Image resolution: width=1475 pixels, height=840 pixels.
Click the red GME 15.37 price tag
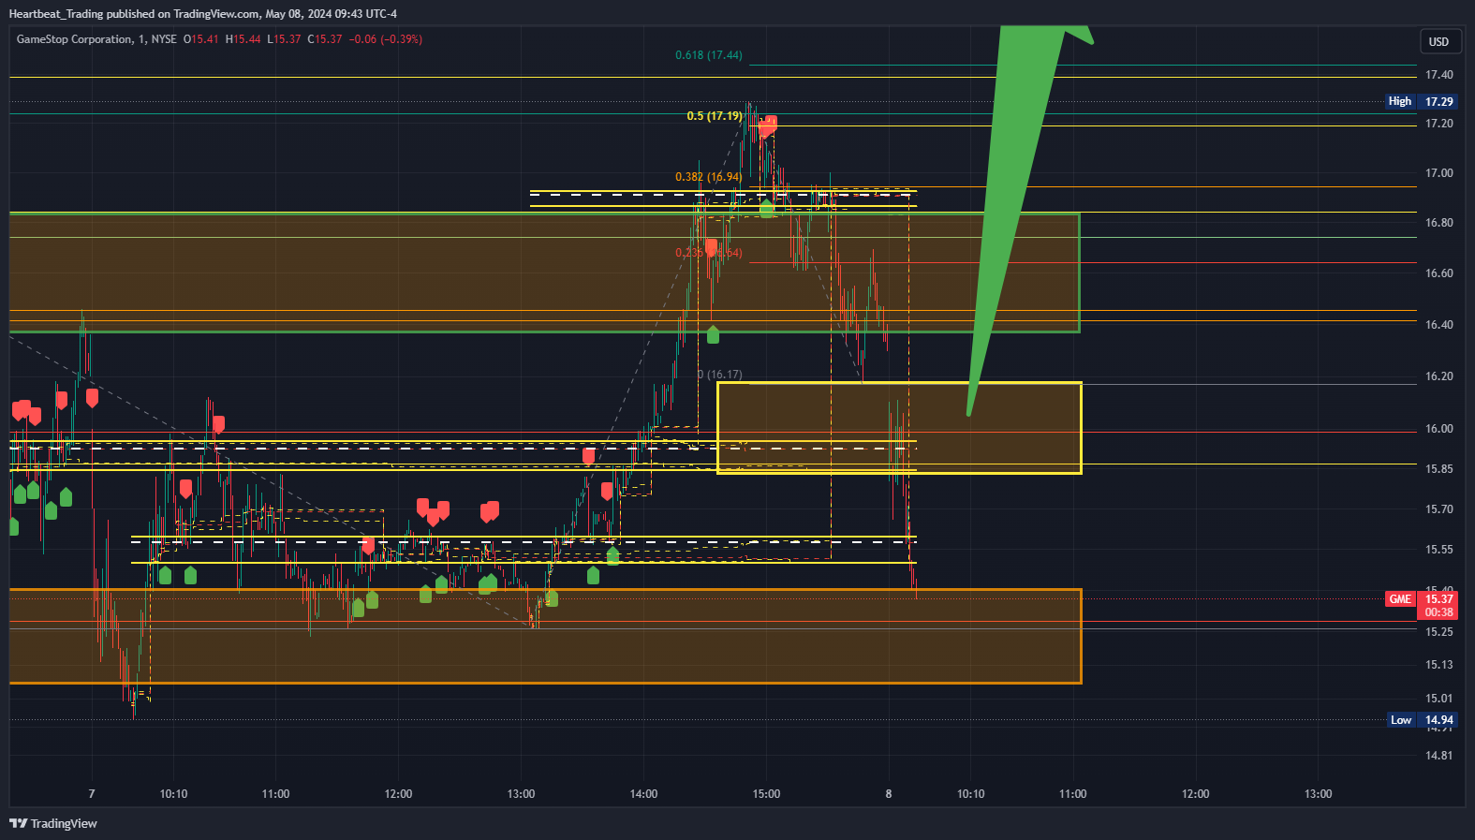click(1421, 599)
